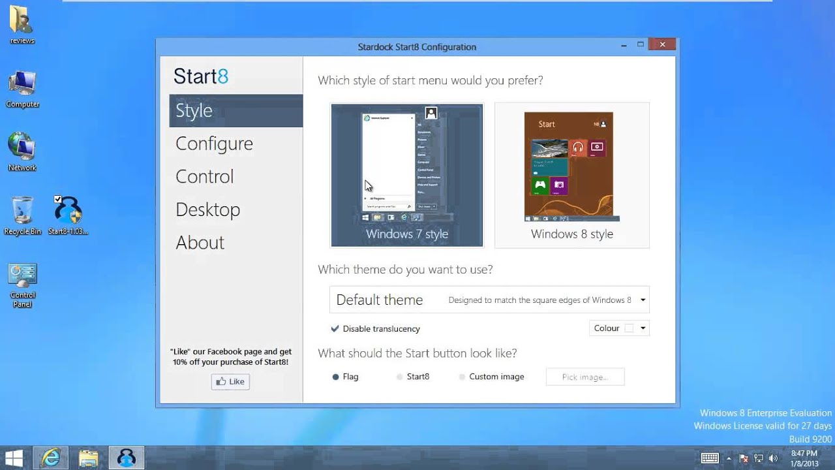Show hidden system tray icons arrow
Screen dimensions: 835x470
[x=729, y=458]
